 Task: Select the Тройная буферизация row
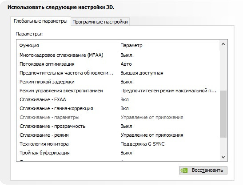point(118,153)
